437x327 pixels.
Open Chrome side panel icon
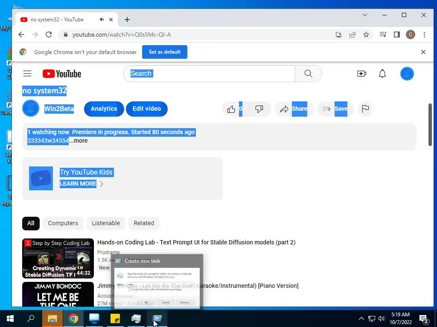[x=397, y=34]
